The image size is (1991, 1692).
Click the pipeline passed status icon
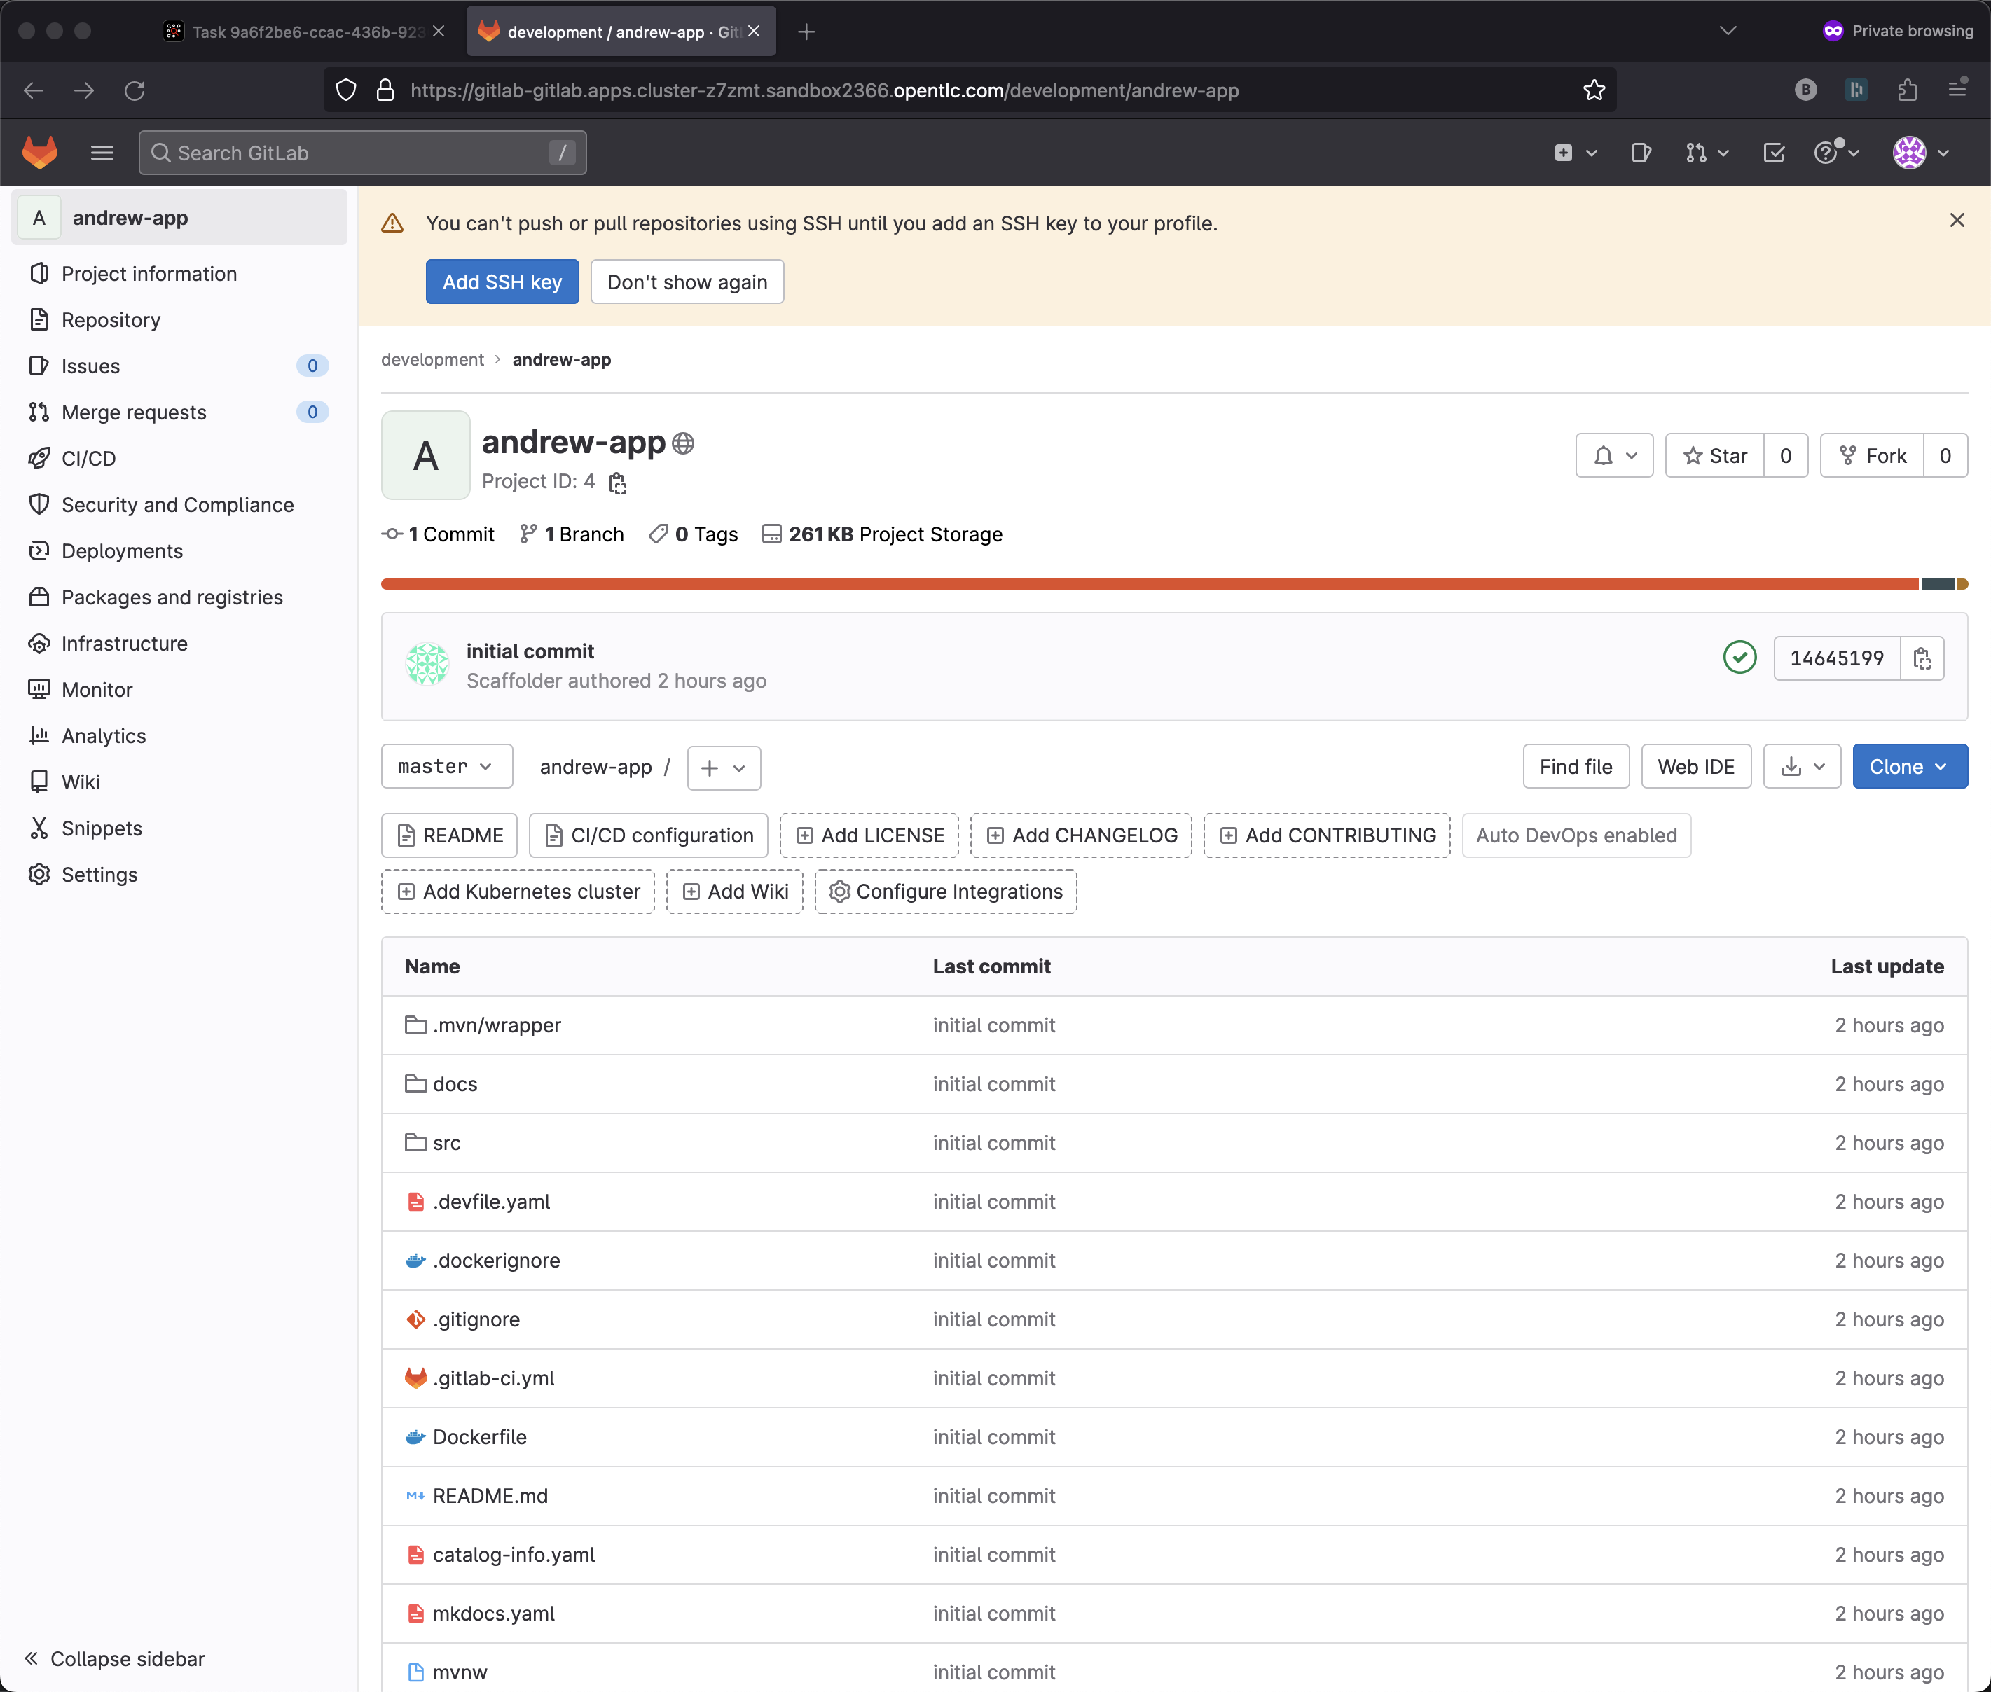(1739, 657)
